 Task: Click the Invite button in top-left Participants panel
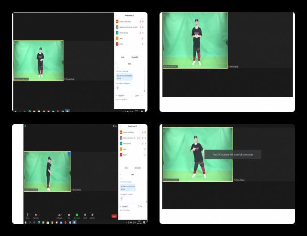click(x=122, y=57)
